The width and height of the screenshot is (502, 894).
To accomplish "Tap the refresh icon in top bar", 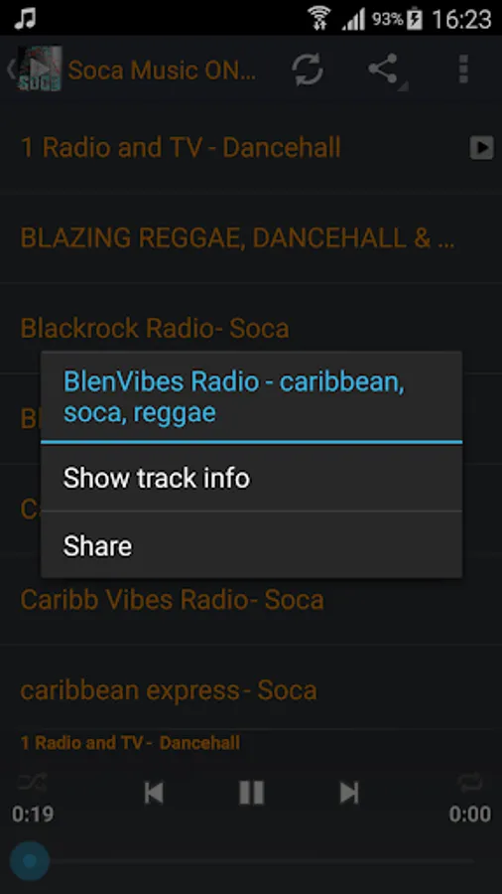I will (308, 70).
